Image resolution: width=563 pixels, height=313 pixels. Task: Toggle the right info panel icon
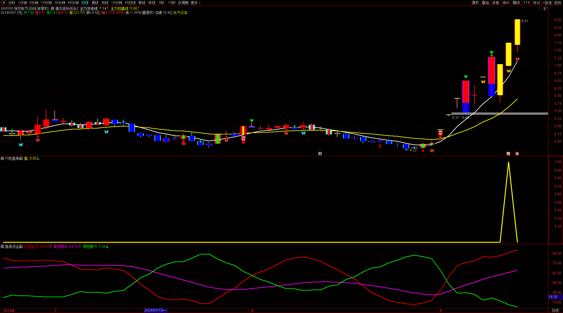coord(545,9)
